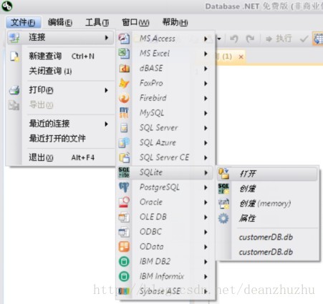Screen dimensions: 323x304
Task: Click the SQL Server icon
Action: pyautogui.click(x=124, y=128)
